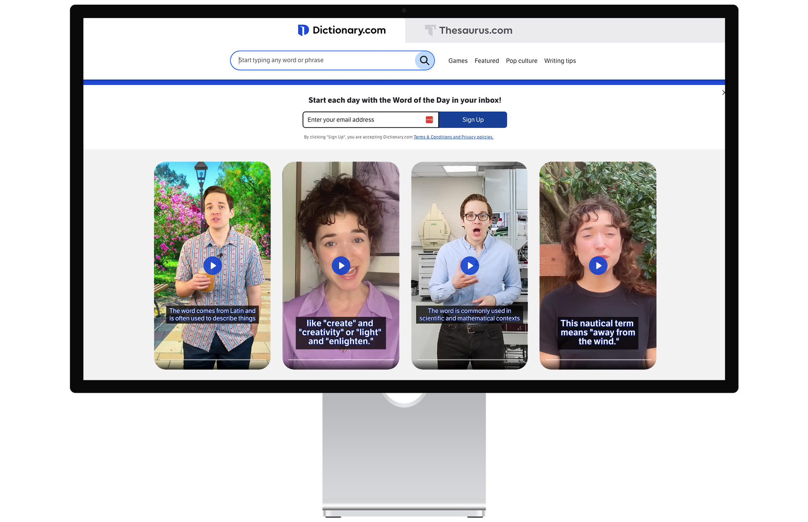Close the Word of the Day banner
Viewport: 808px width, 522px height.
pyautogui.click(x=723, y=93)
